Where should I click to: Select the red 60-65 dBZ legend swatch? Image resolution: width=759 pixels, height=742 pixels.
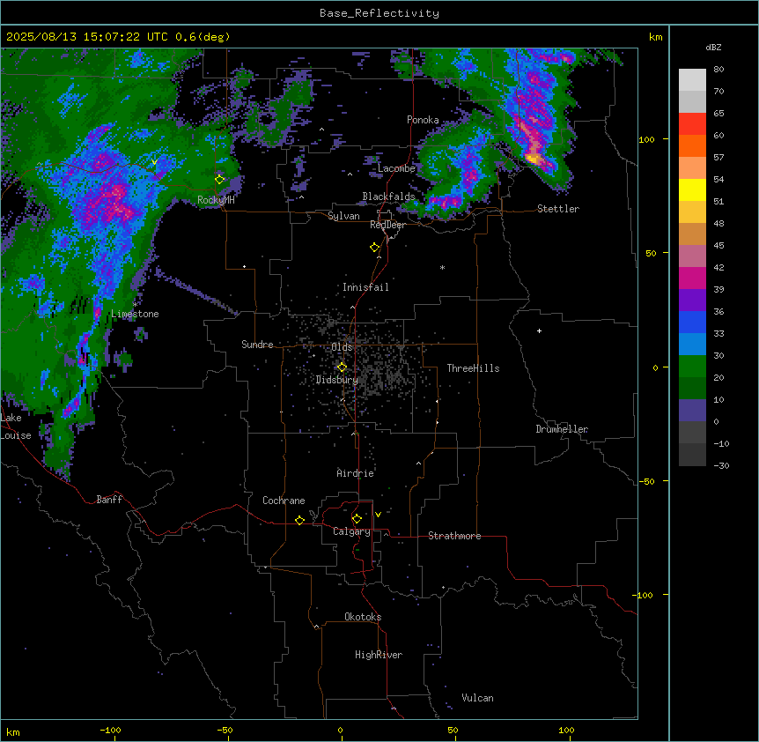pyautogui.click(x=692, y=123)
